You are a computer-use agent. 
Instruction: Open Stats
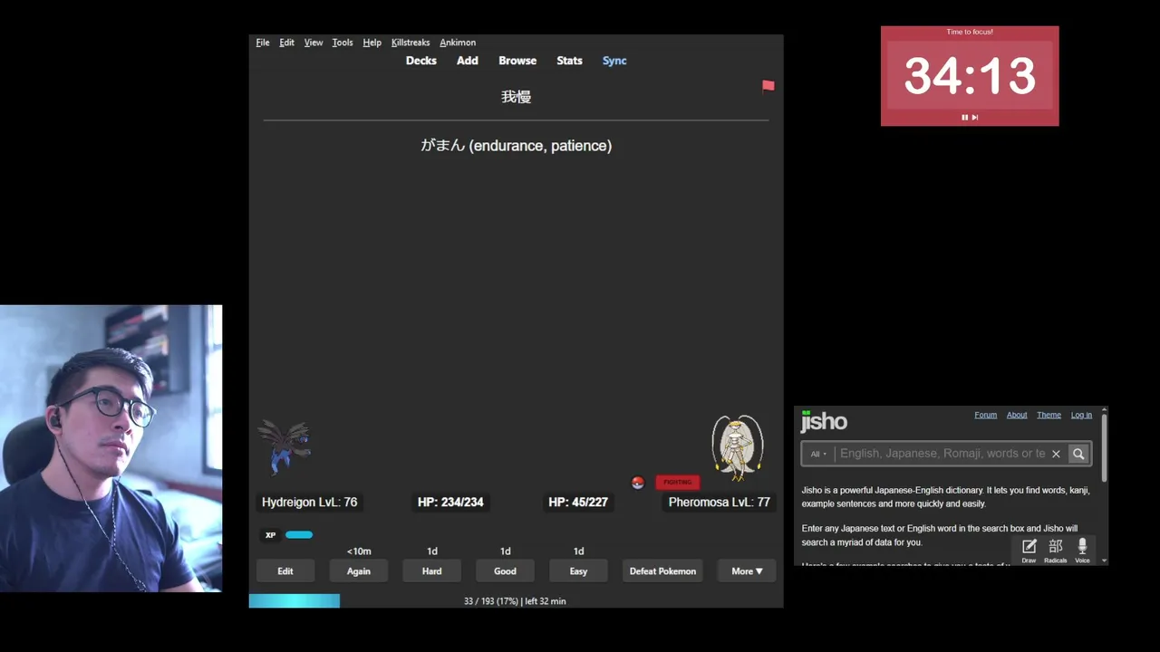click(569, 61)
